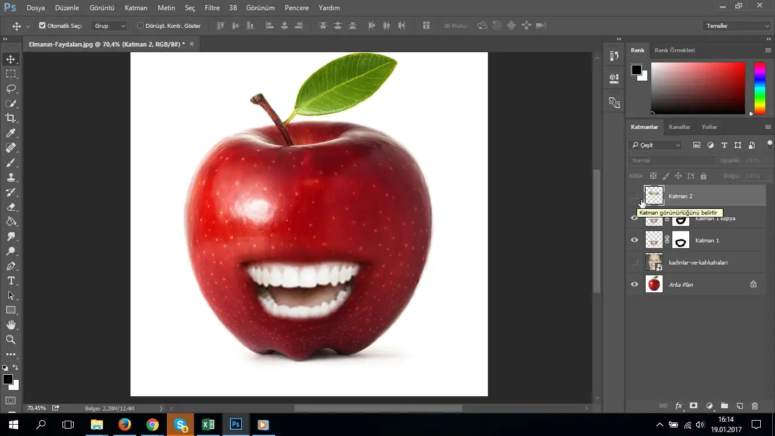This screenshot has width=775, height=436.
Task: Delete layer using the trash icon
Action: tap(755, 406)
